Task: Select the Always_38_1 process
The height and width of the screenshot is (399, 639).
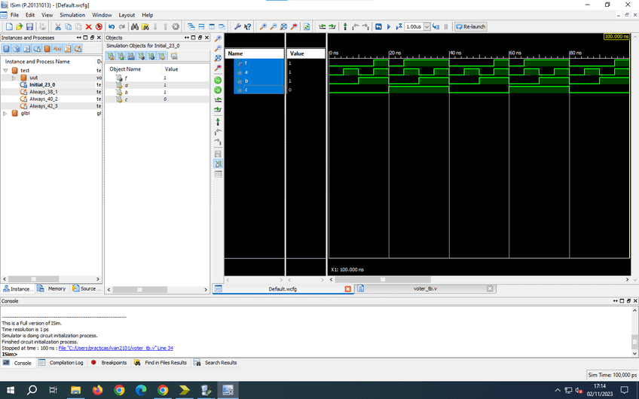Action: click(43, 92)
